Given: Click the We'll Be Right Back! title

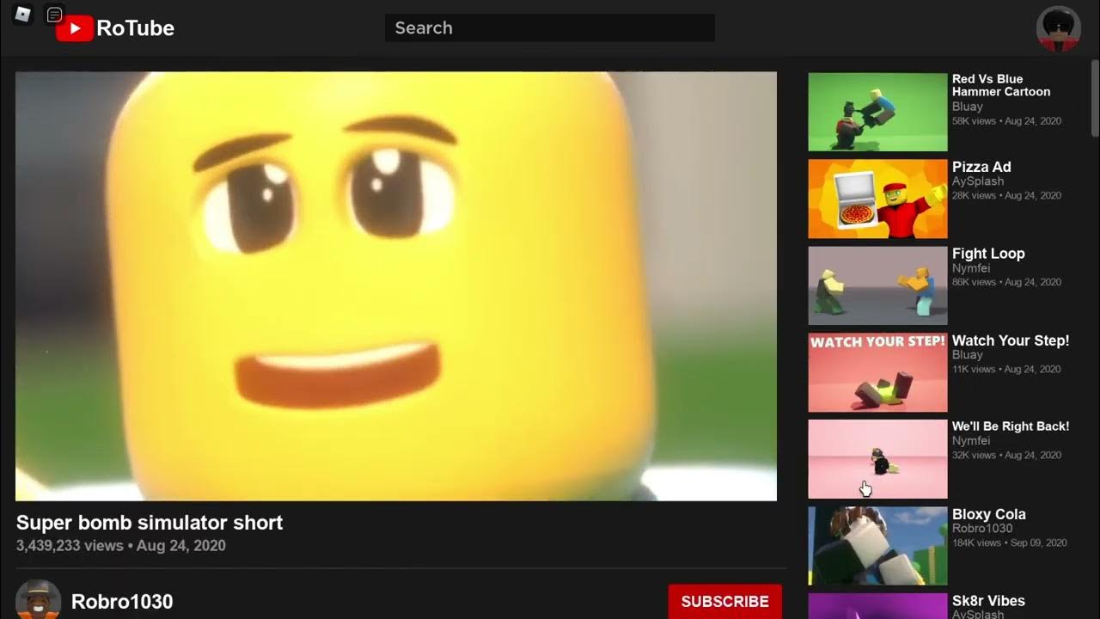Looking at the screenshot, I should [1011, 426].
